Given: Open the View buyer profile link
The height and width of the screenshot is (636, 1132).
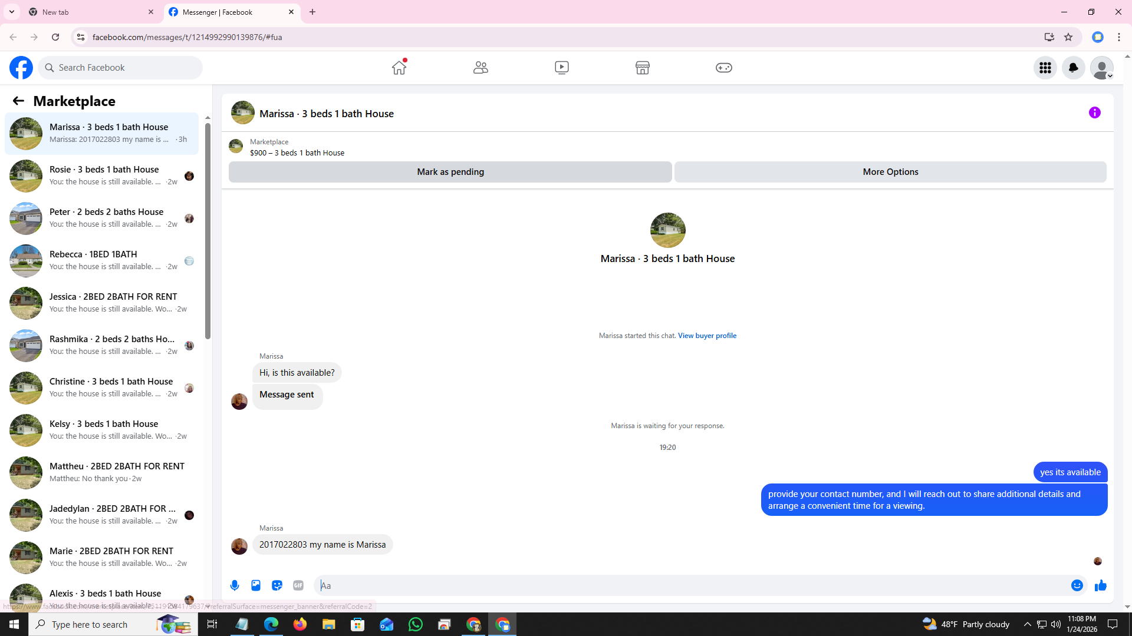Looking at the screenshot, I should 707,336.
